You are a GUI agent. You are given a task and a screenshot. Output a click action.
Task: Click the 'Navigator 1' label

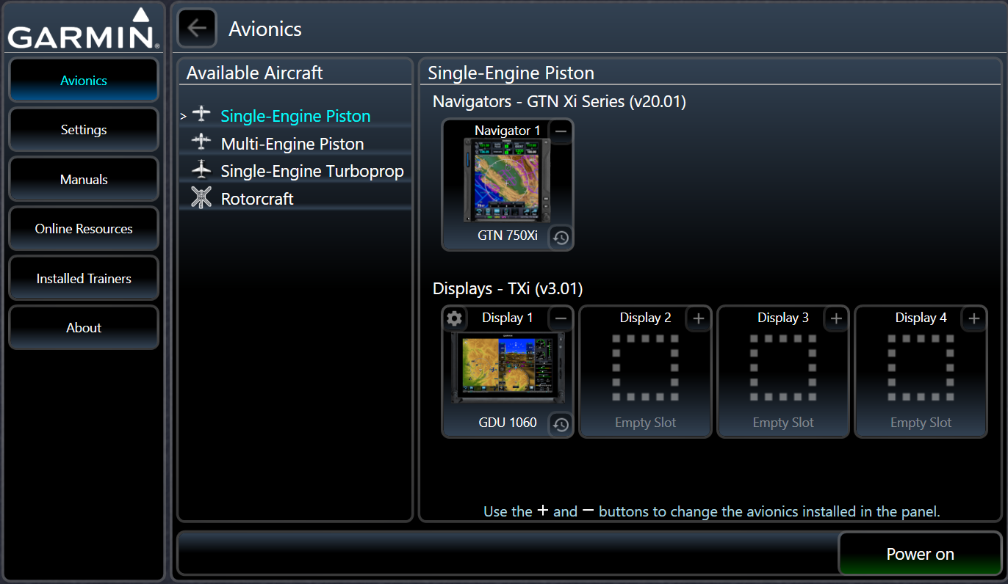pos(508,131)
